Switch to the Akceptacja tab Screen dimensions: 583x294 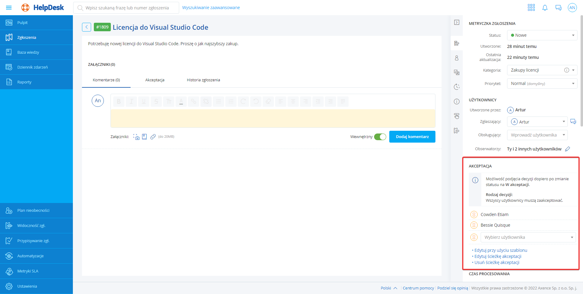click(155, 80)
